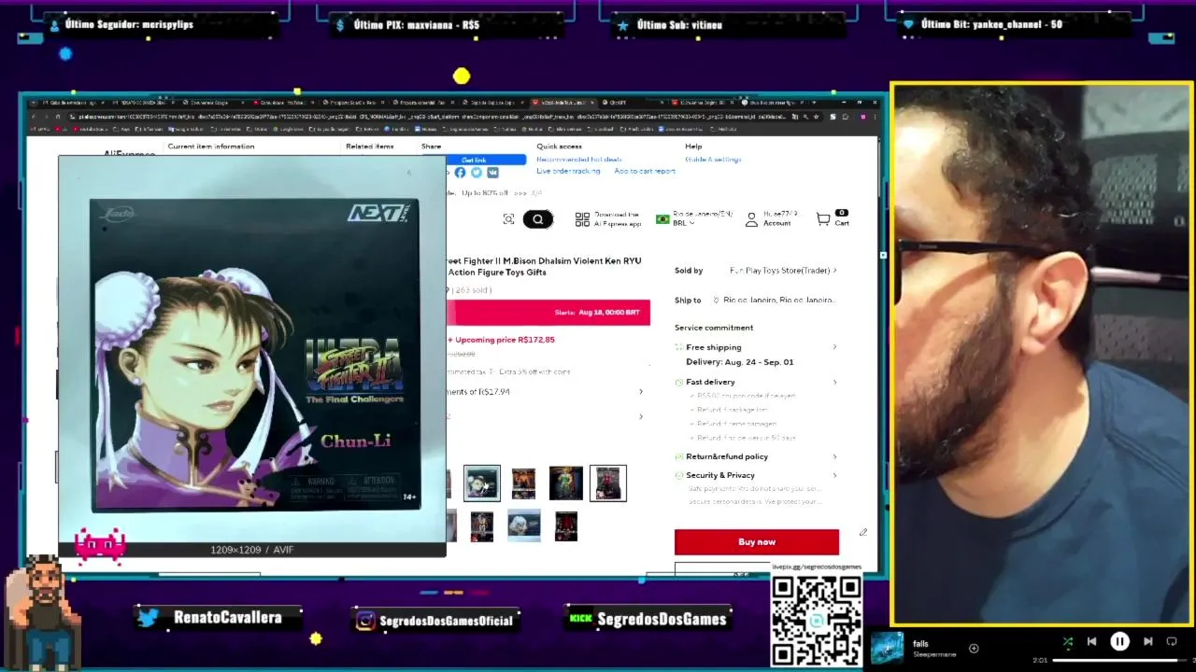
Task: Click the 'Último Sub' overlay label
Action: click(679, 25)
